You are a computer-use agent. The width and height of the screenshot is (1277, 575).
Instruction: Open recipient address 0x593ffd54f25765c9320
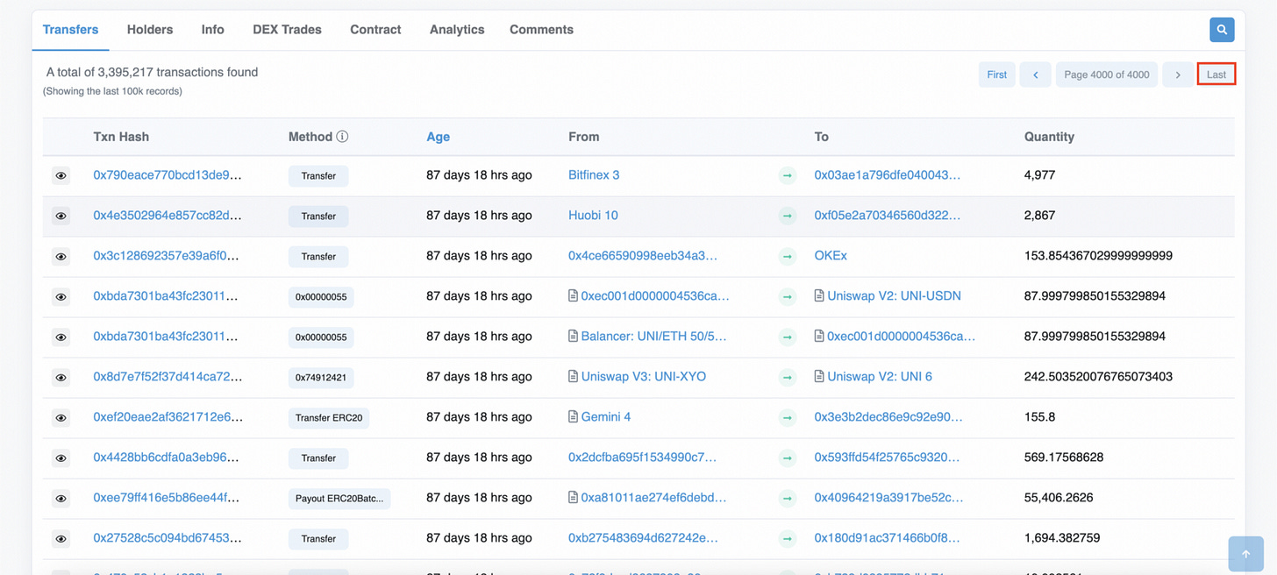click(887, 458)
